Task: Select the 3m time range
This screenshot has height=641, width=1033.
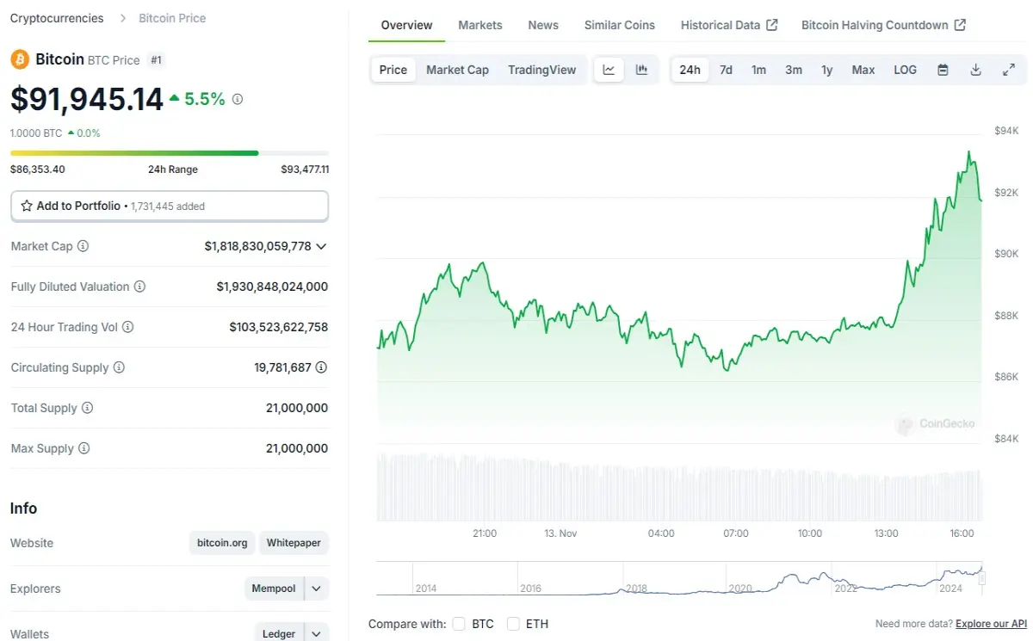Action: 794,70
